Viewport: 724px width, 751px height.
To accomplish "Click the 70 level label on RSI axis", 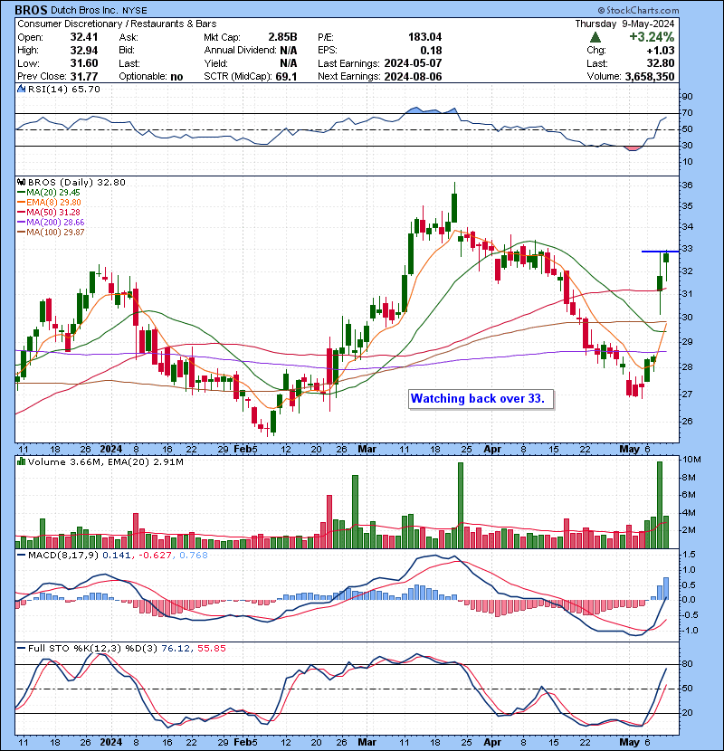I will click(x=687, y=113).
